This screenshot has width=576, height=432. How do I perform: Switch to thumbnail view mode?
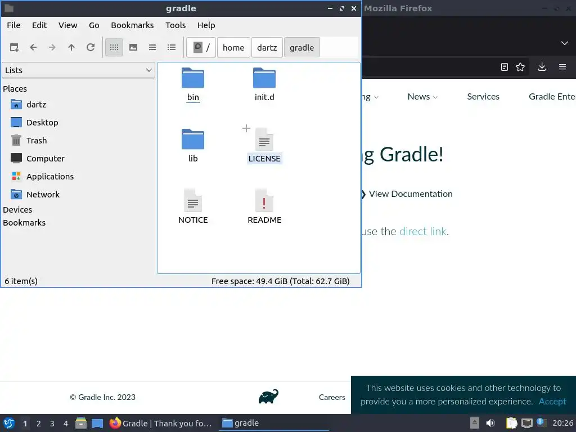pos(133,47)
